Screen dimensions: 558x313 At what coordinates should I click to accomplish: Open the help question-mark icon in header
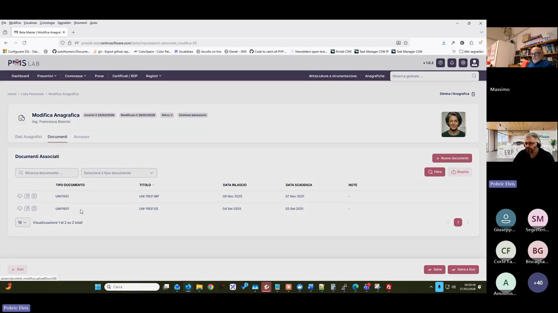click(x=440, y=63)
